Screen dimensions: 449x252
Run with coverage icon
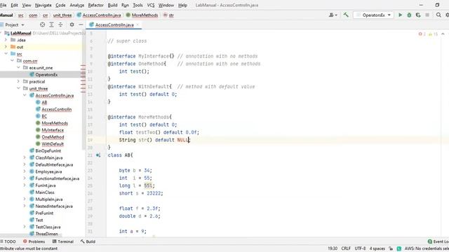tap(418, 15)
